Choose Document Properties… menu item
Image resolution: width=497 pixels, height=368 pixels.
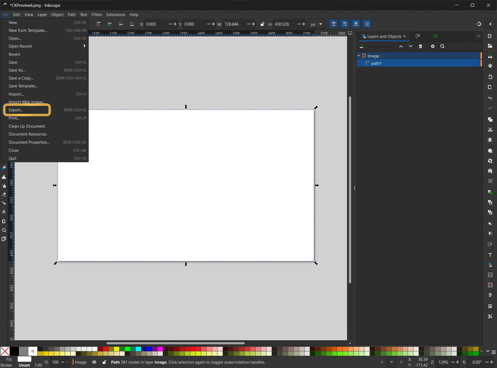[44, 142]
